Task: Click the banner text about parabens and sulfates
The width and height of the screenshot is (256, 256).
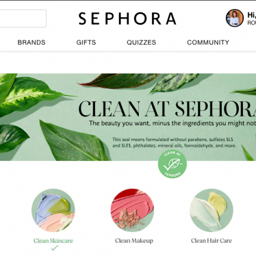Action: point(174,143)
